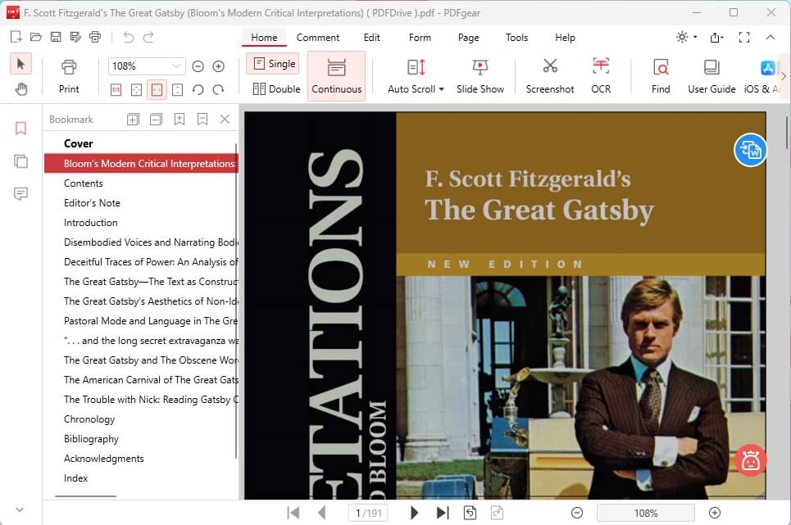Collapse all bookmarks
Viewport: 791px width, 525px height.
tap(156, 120)
